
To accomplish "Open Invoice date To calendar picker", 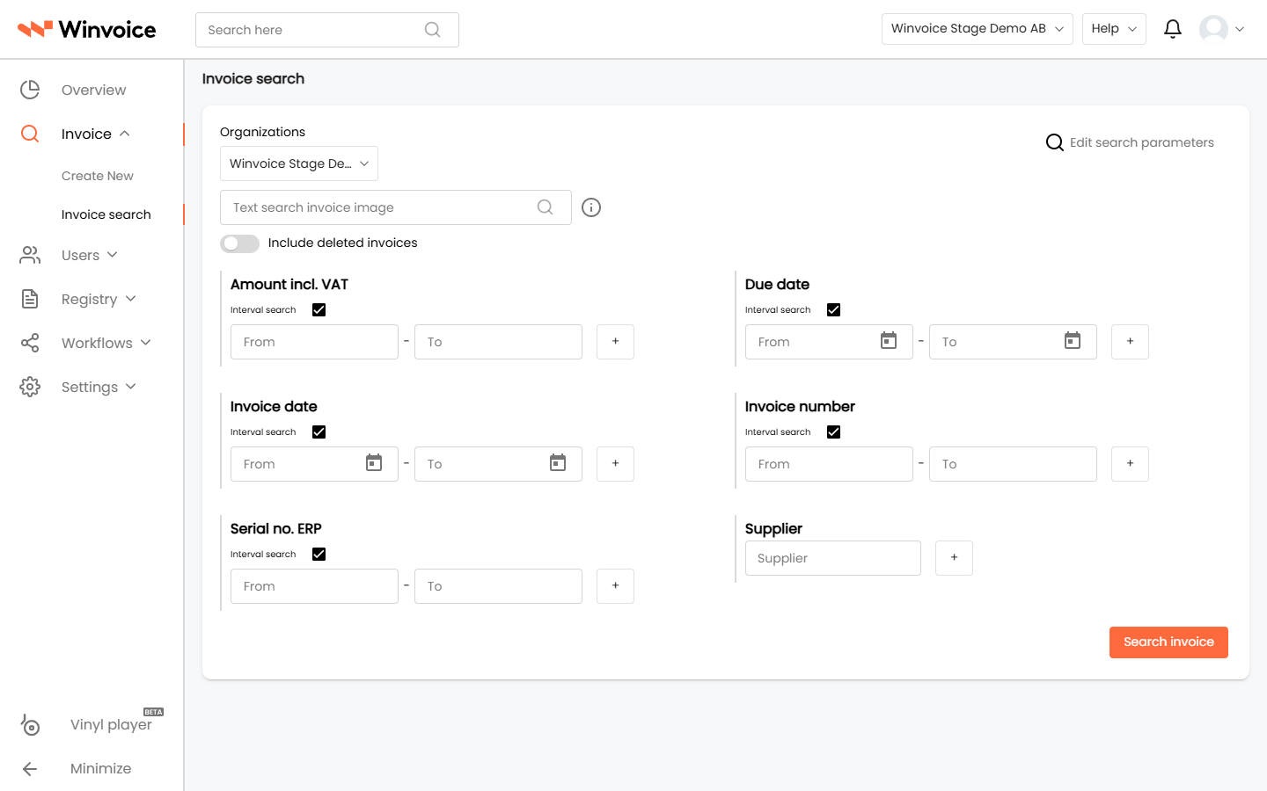I will pos(558,463).
